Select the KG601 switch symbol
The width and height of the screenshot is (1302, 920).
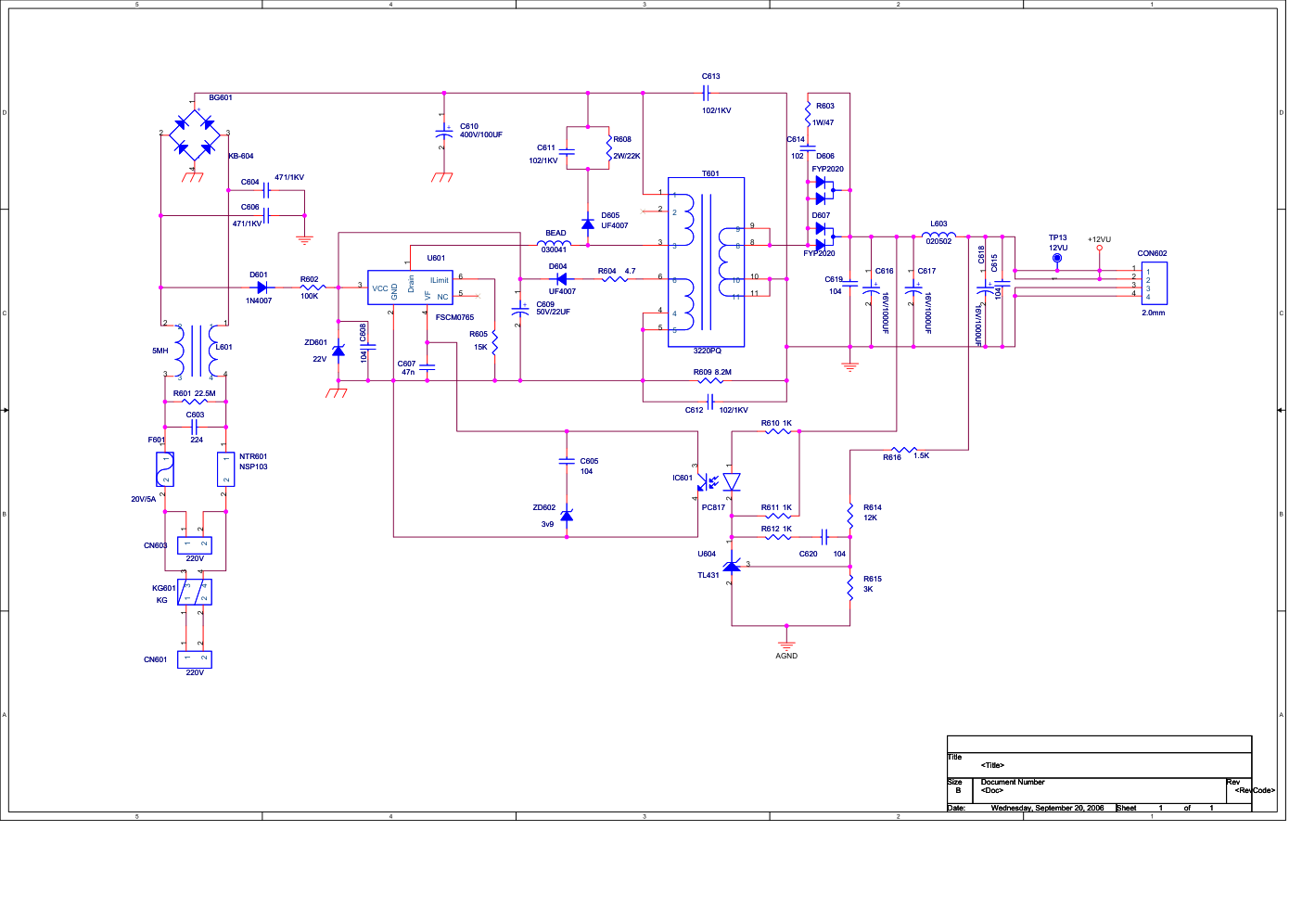(195, 592)
